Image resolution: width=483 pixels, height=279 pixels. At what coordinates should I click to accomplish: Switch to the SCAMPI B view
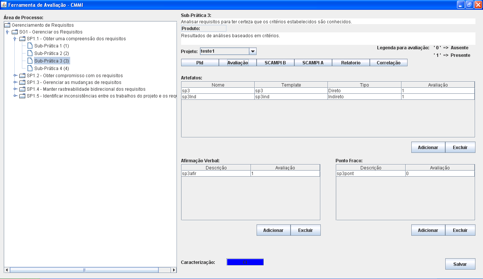(x=275, y=63)
